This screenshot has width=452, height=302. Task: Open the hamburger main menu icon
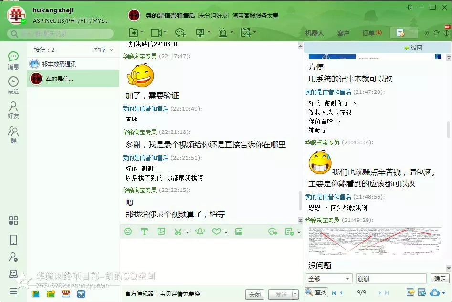coord(13,291)
